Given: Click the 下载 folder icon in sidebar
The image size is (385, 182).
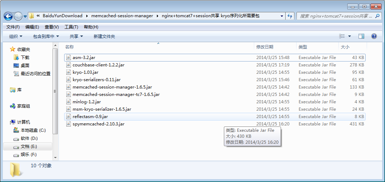Looking at the screenshot, I should pos(16,58).
